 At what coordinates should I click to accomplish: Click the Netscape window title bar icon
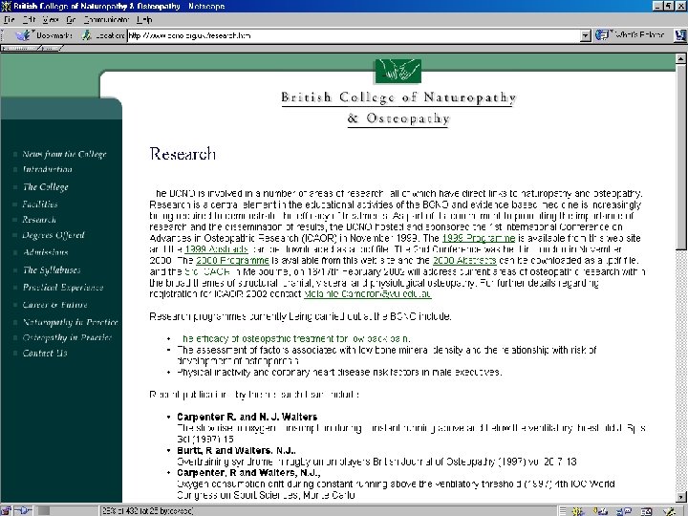[6, 6]
